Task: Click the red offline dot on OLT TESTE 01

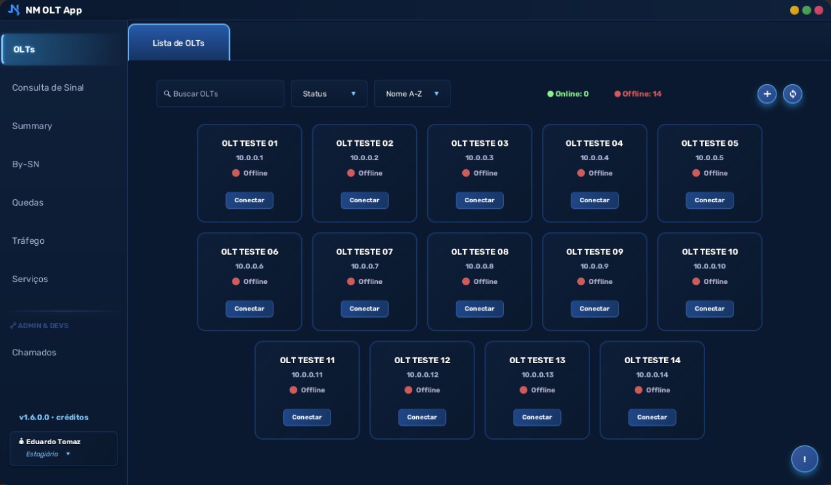Action: point(236,173)
